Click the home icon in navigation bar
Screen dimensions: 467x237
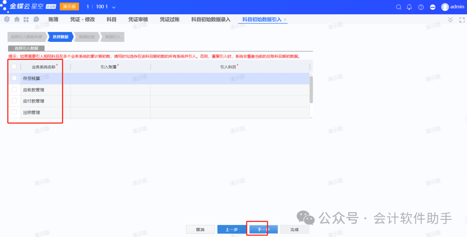tap(17, 19)
